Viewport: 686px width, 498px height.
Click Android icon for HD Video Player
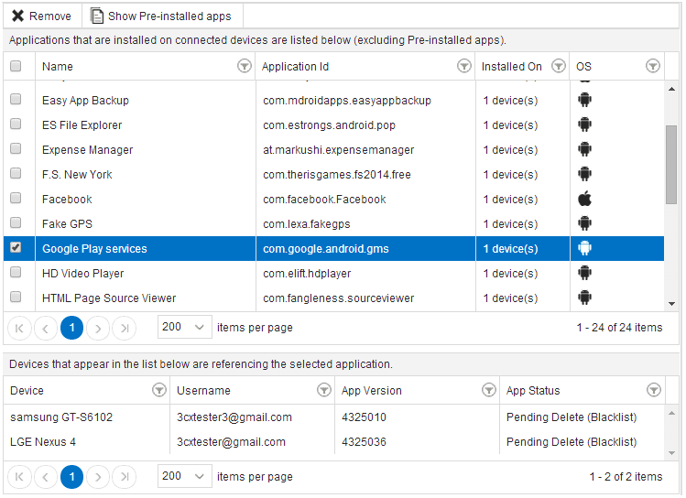coord(584,274)
